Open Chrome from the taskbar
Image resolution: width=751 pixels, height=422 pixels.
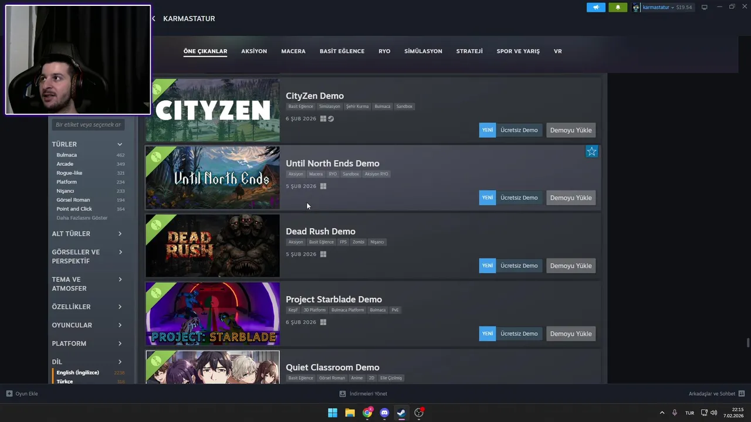367,413
